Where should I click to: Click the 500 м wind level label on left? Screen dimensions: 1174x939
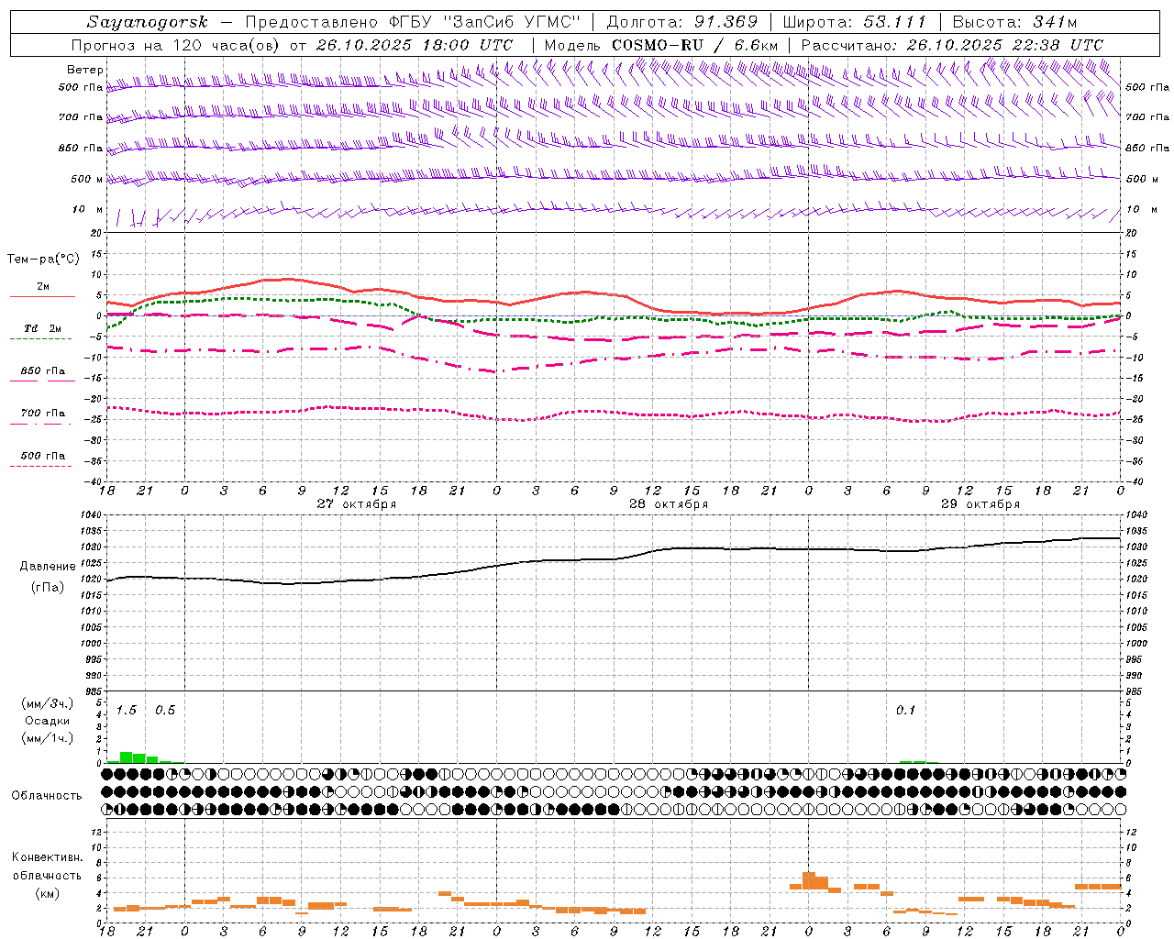87,179
